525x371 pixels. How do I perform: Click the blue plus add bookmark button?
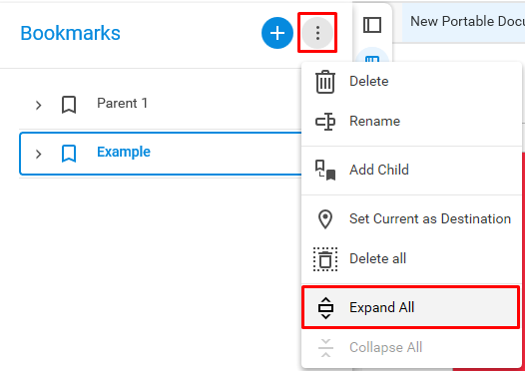pos(277,33)
